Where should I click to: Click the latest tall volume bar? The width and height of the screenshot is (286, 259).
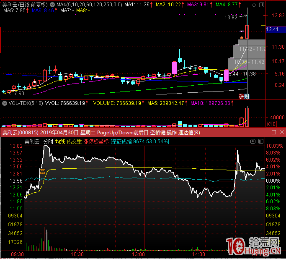click(x=247, y=117)
